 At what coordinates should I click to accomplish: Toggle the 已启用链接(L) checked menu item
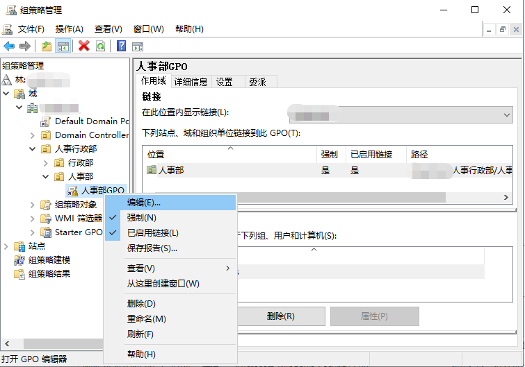[x=170, y=232]
